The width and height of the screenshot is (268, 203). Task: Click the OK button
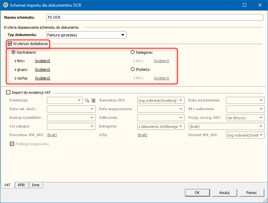[197, 193]
